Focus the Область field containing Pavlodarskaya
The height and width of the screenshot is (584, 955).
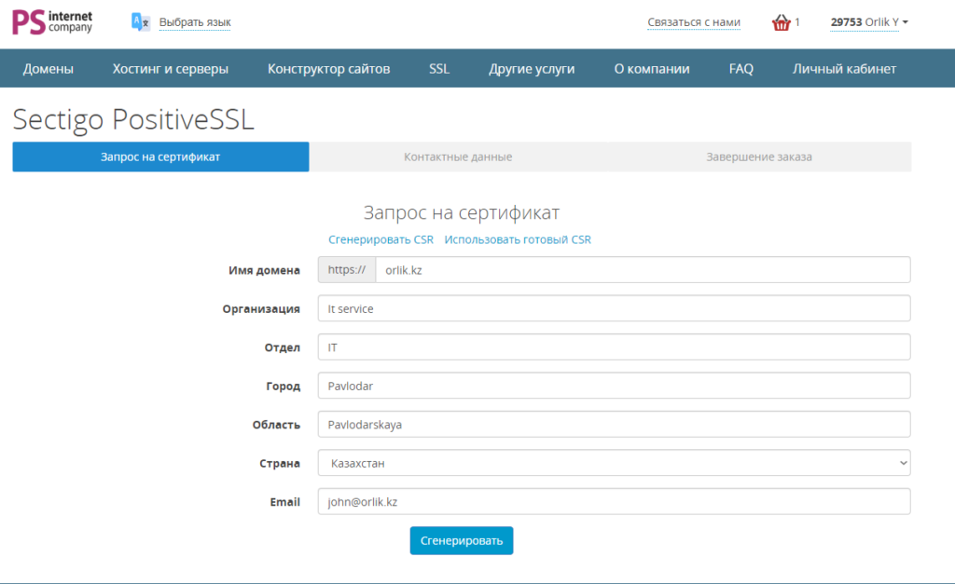[614, 425]
